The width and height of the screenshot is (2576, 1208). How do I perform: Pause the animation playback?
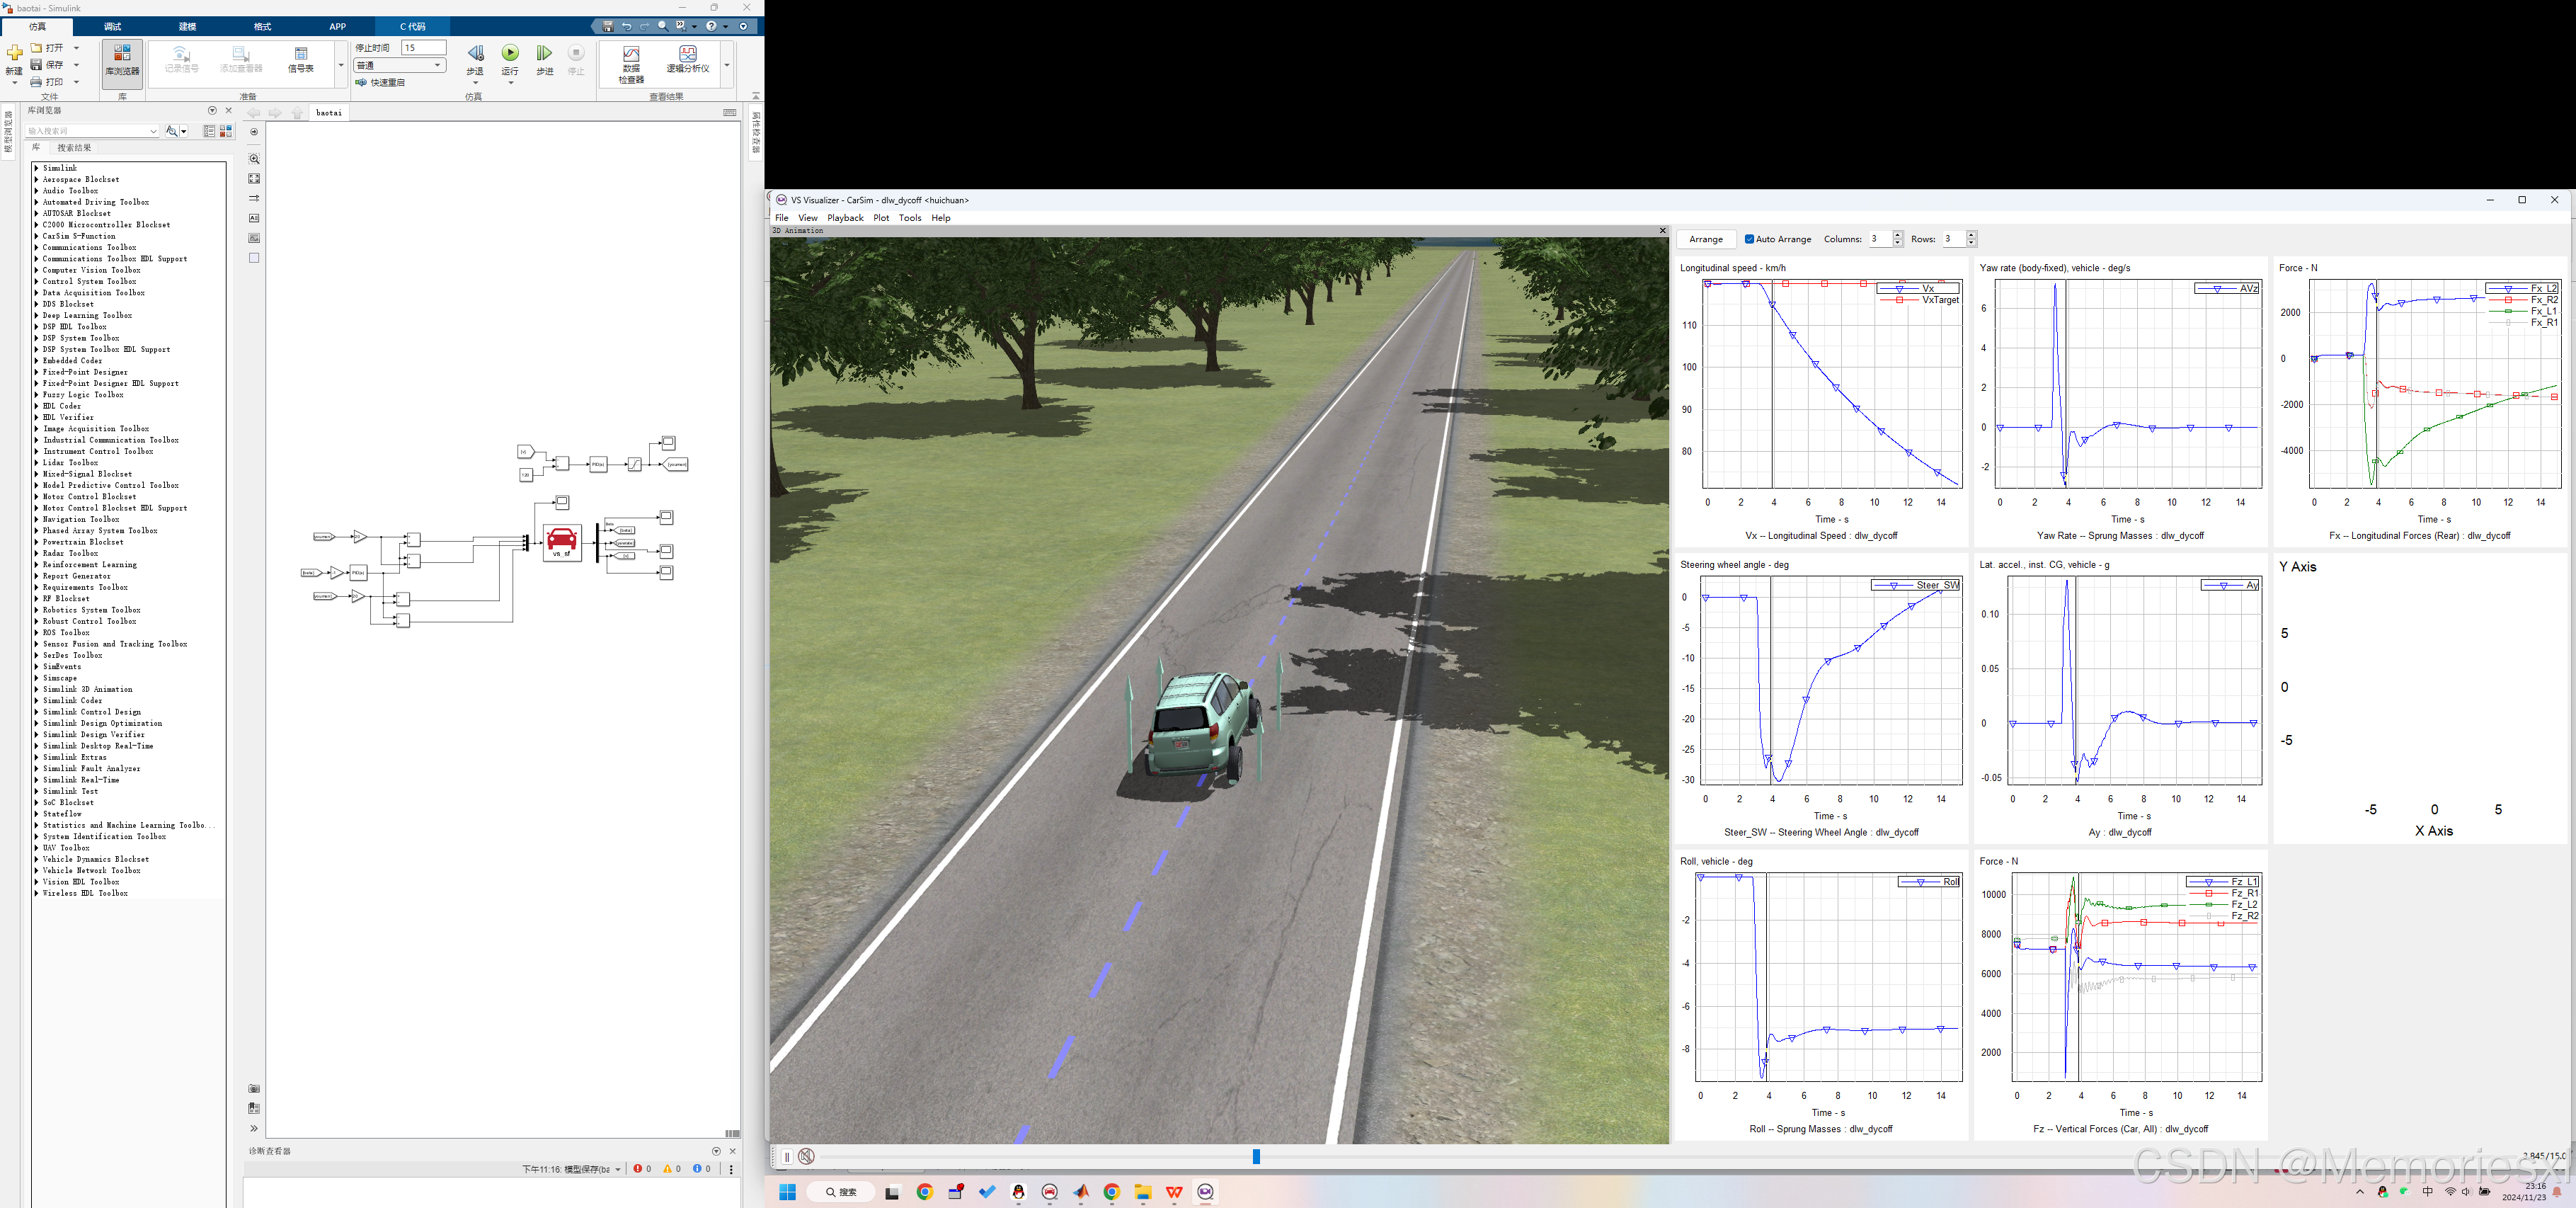(x=787, y=1157)
